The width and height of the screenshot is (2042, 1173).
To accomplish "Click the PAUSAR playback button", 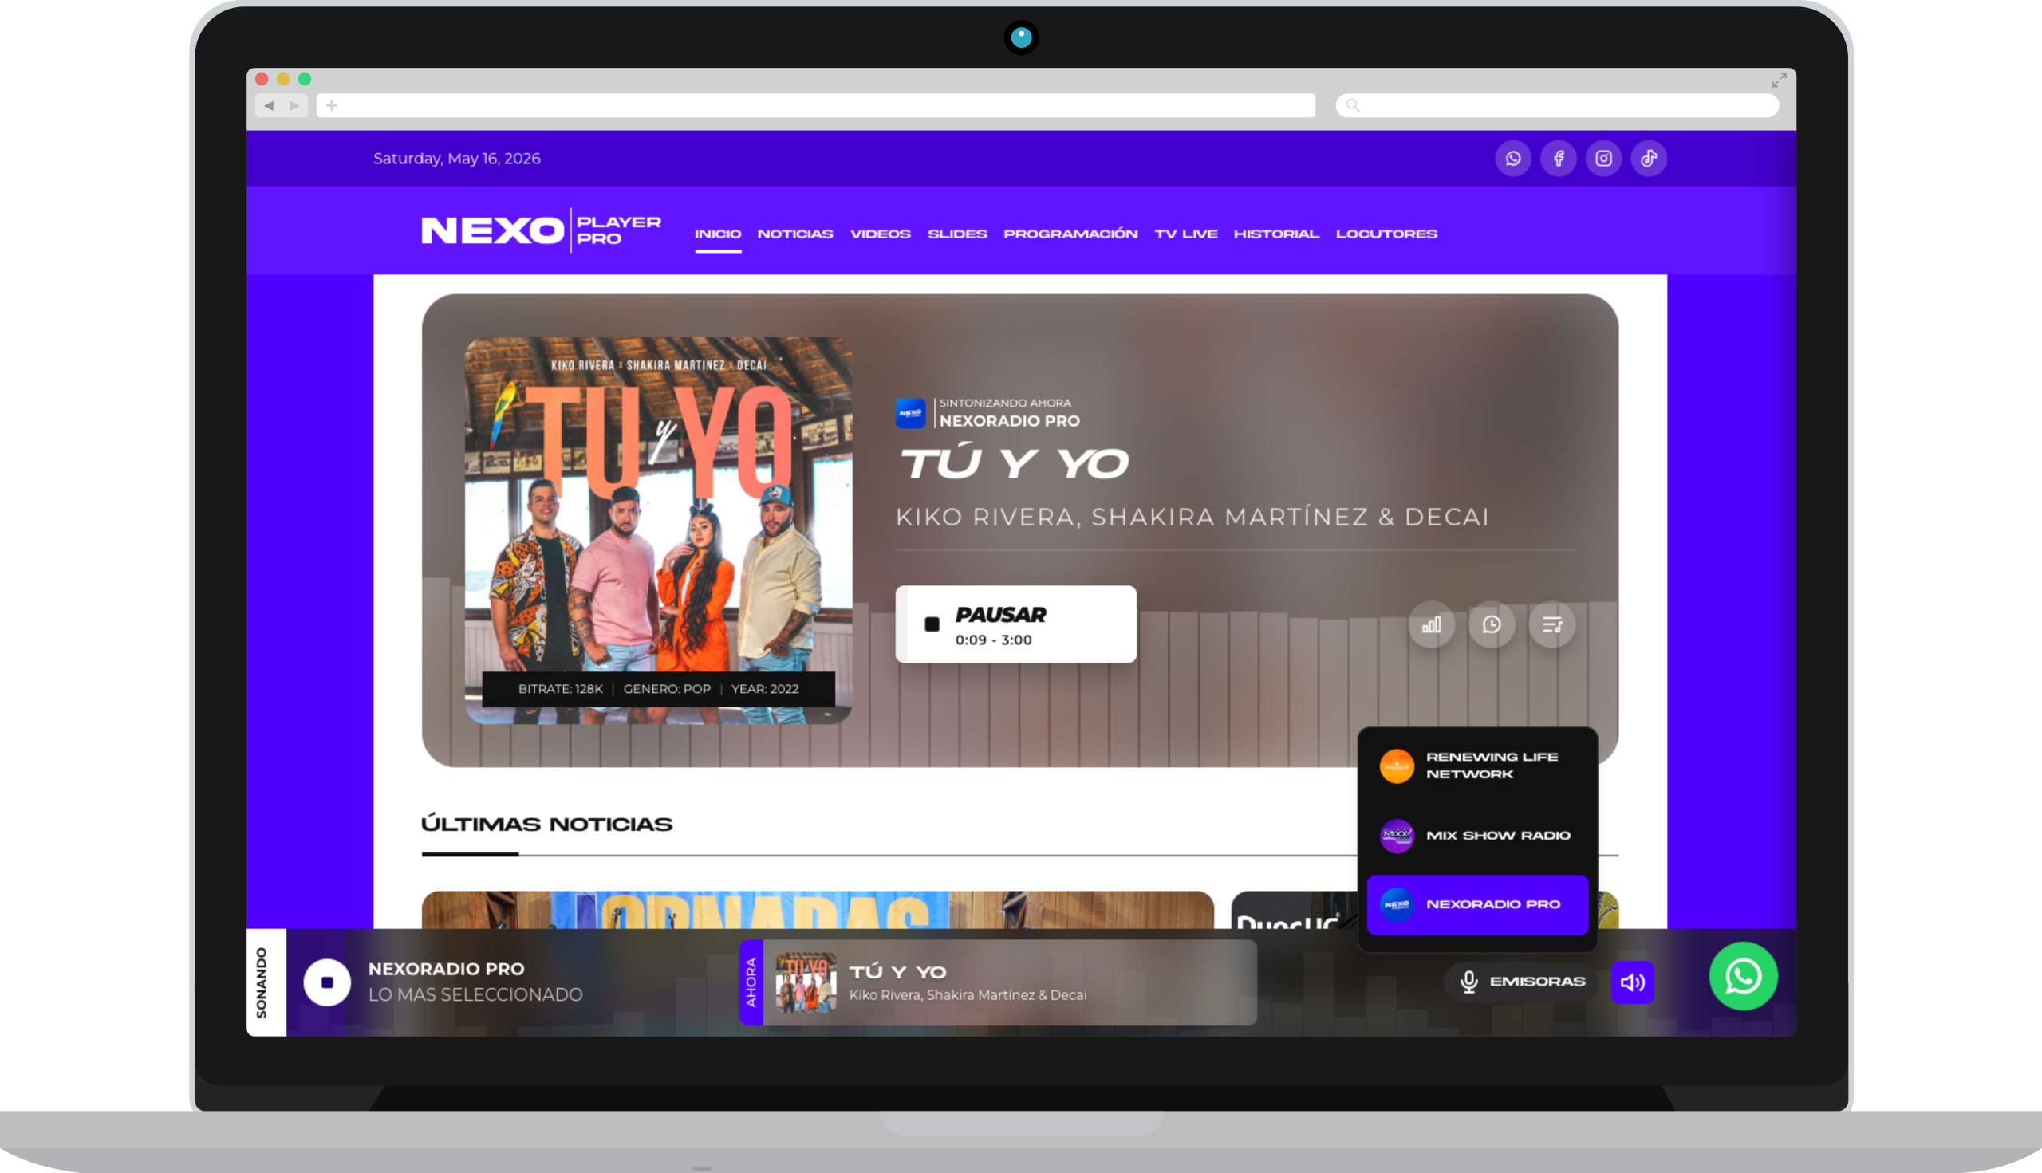I will click(1015, 624).
